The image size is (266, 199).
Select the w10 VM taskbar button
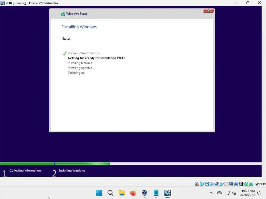(168, 193)
